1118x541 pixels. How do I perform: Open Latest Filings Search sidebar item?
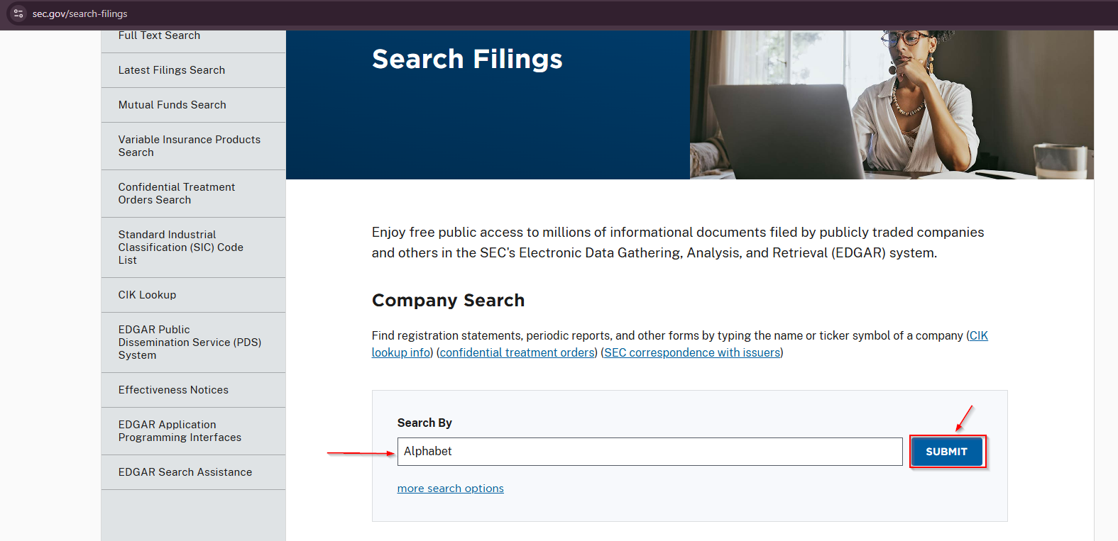(172, 70)
